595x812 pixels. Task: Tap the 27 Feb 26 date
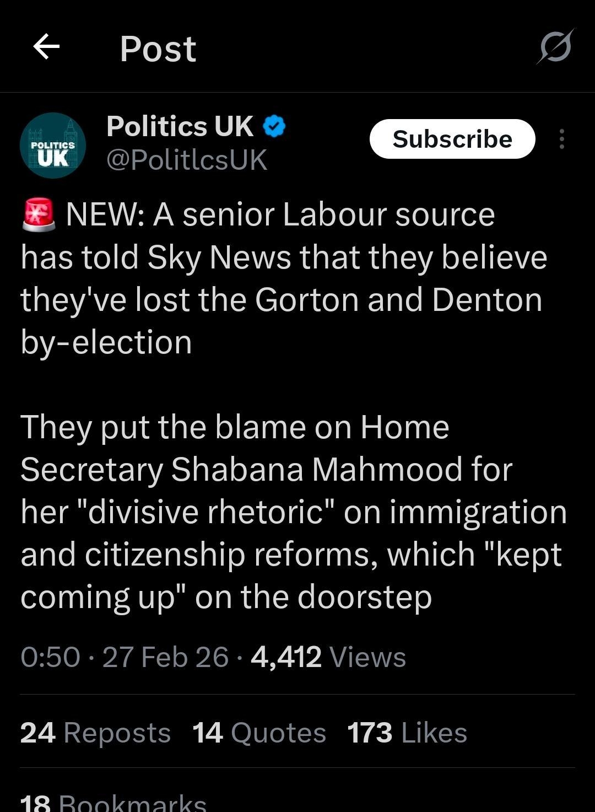[x=165, y=657]
